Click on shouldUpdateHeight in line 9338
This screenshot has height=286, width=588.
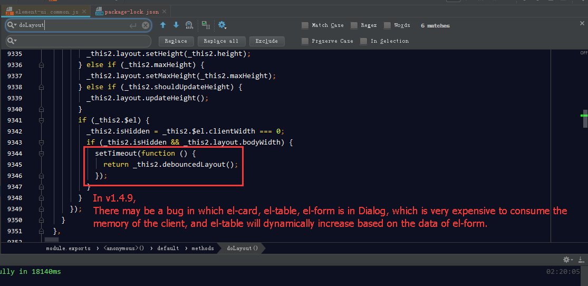(x=192, y=87)
